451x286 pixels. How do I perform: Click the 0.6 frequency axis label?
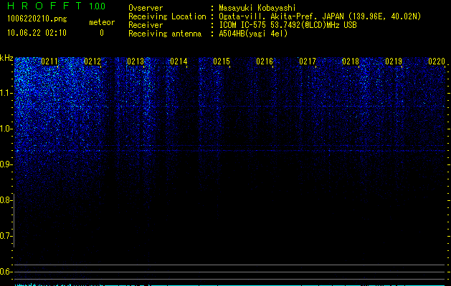click(x=6, y=272)
